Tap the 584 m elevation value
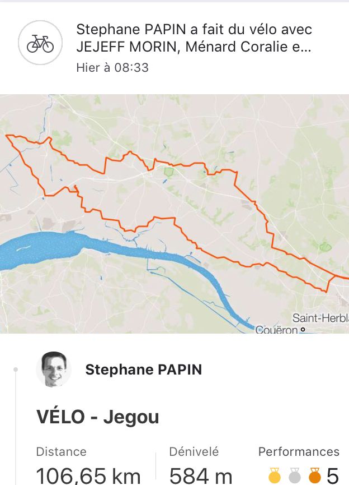Image resolution: width=349 pixels, height=485 pixels. (x=201, y=476)
